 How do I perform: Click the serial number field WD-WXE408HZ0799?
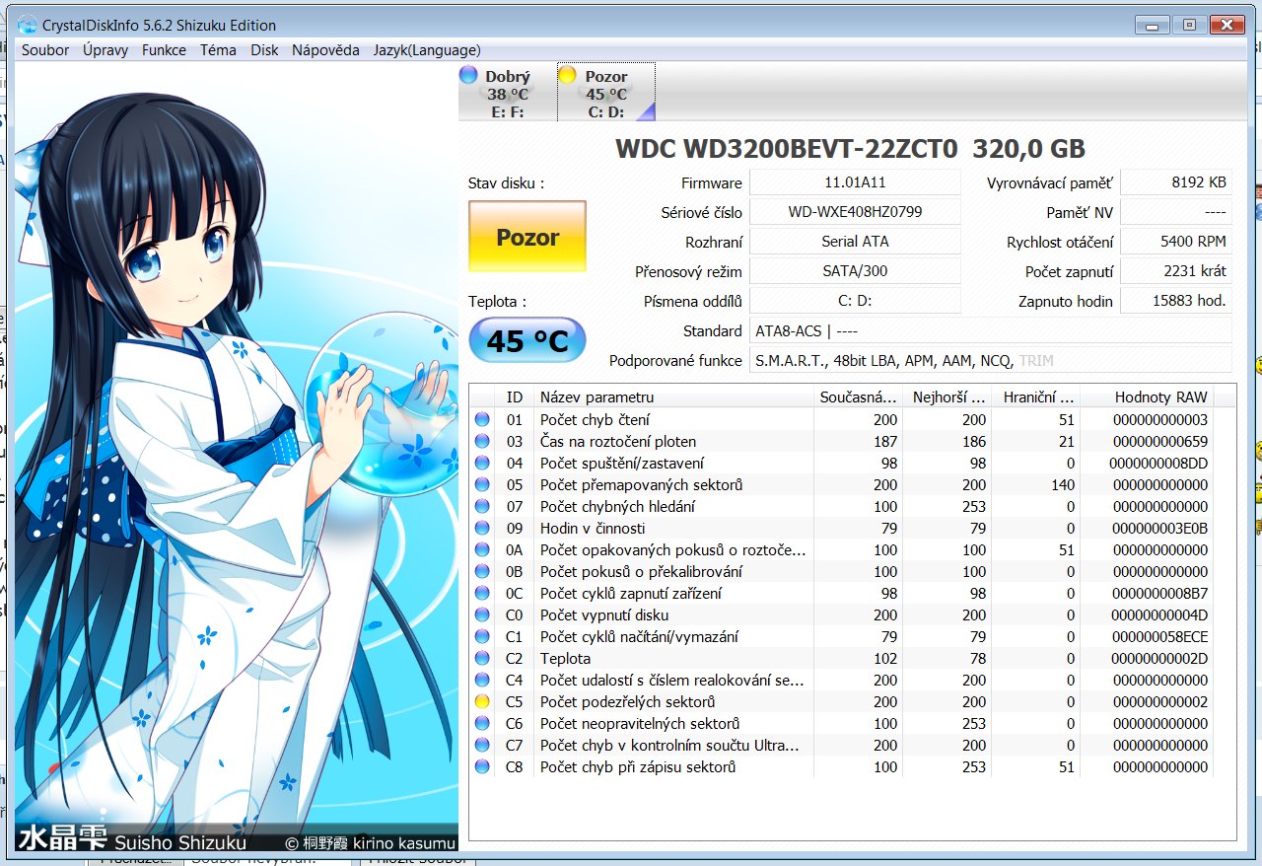tap(855, 212)
